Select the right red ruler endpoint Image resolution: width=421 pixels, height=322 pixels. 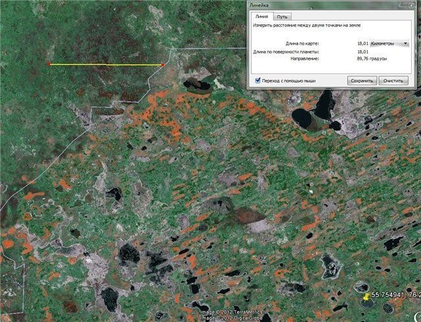pos(162,65)
